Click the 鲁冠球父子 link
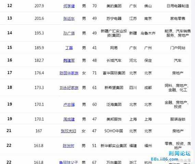195x164 pixels. pos(68,162)
